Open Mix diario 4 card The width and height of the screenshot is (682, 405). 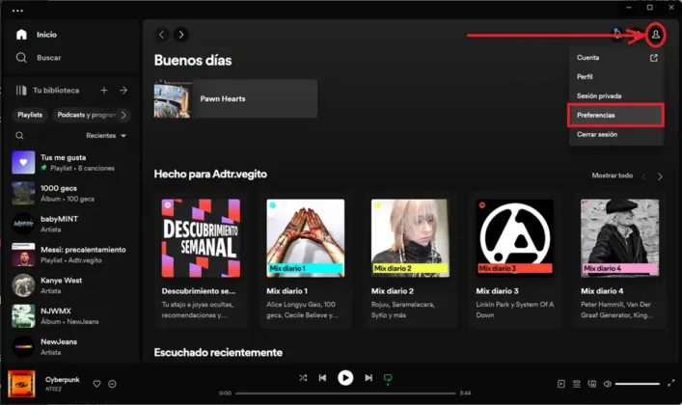click(x=620, y=259)
